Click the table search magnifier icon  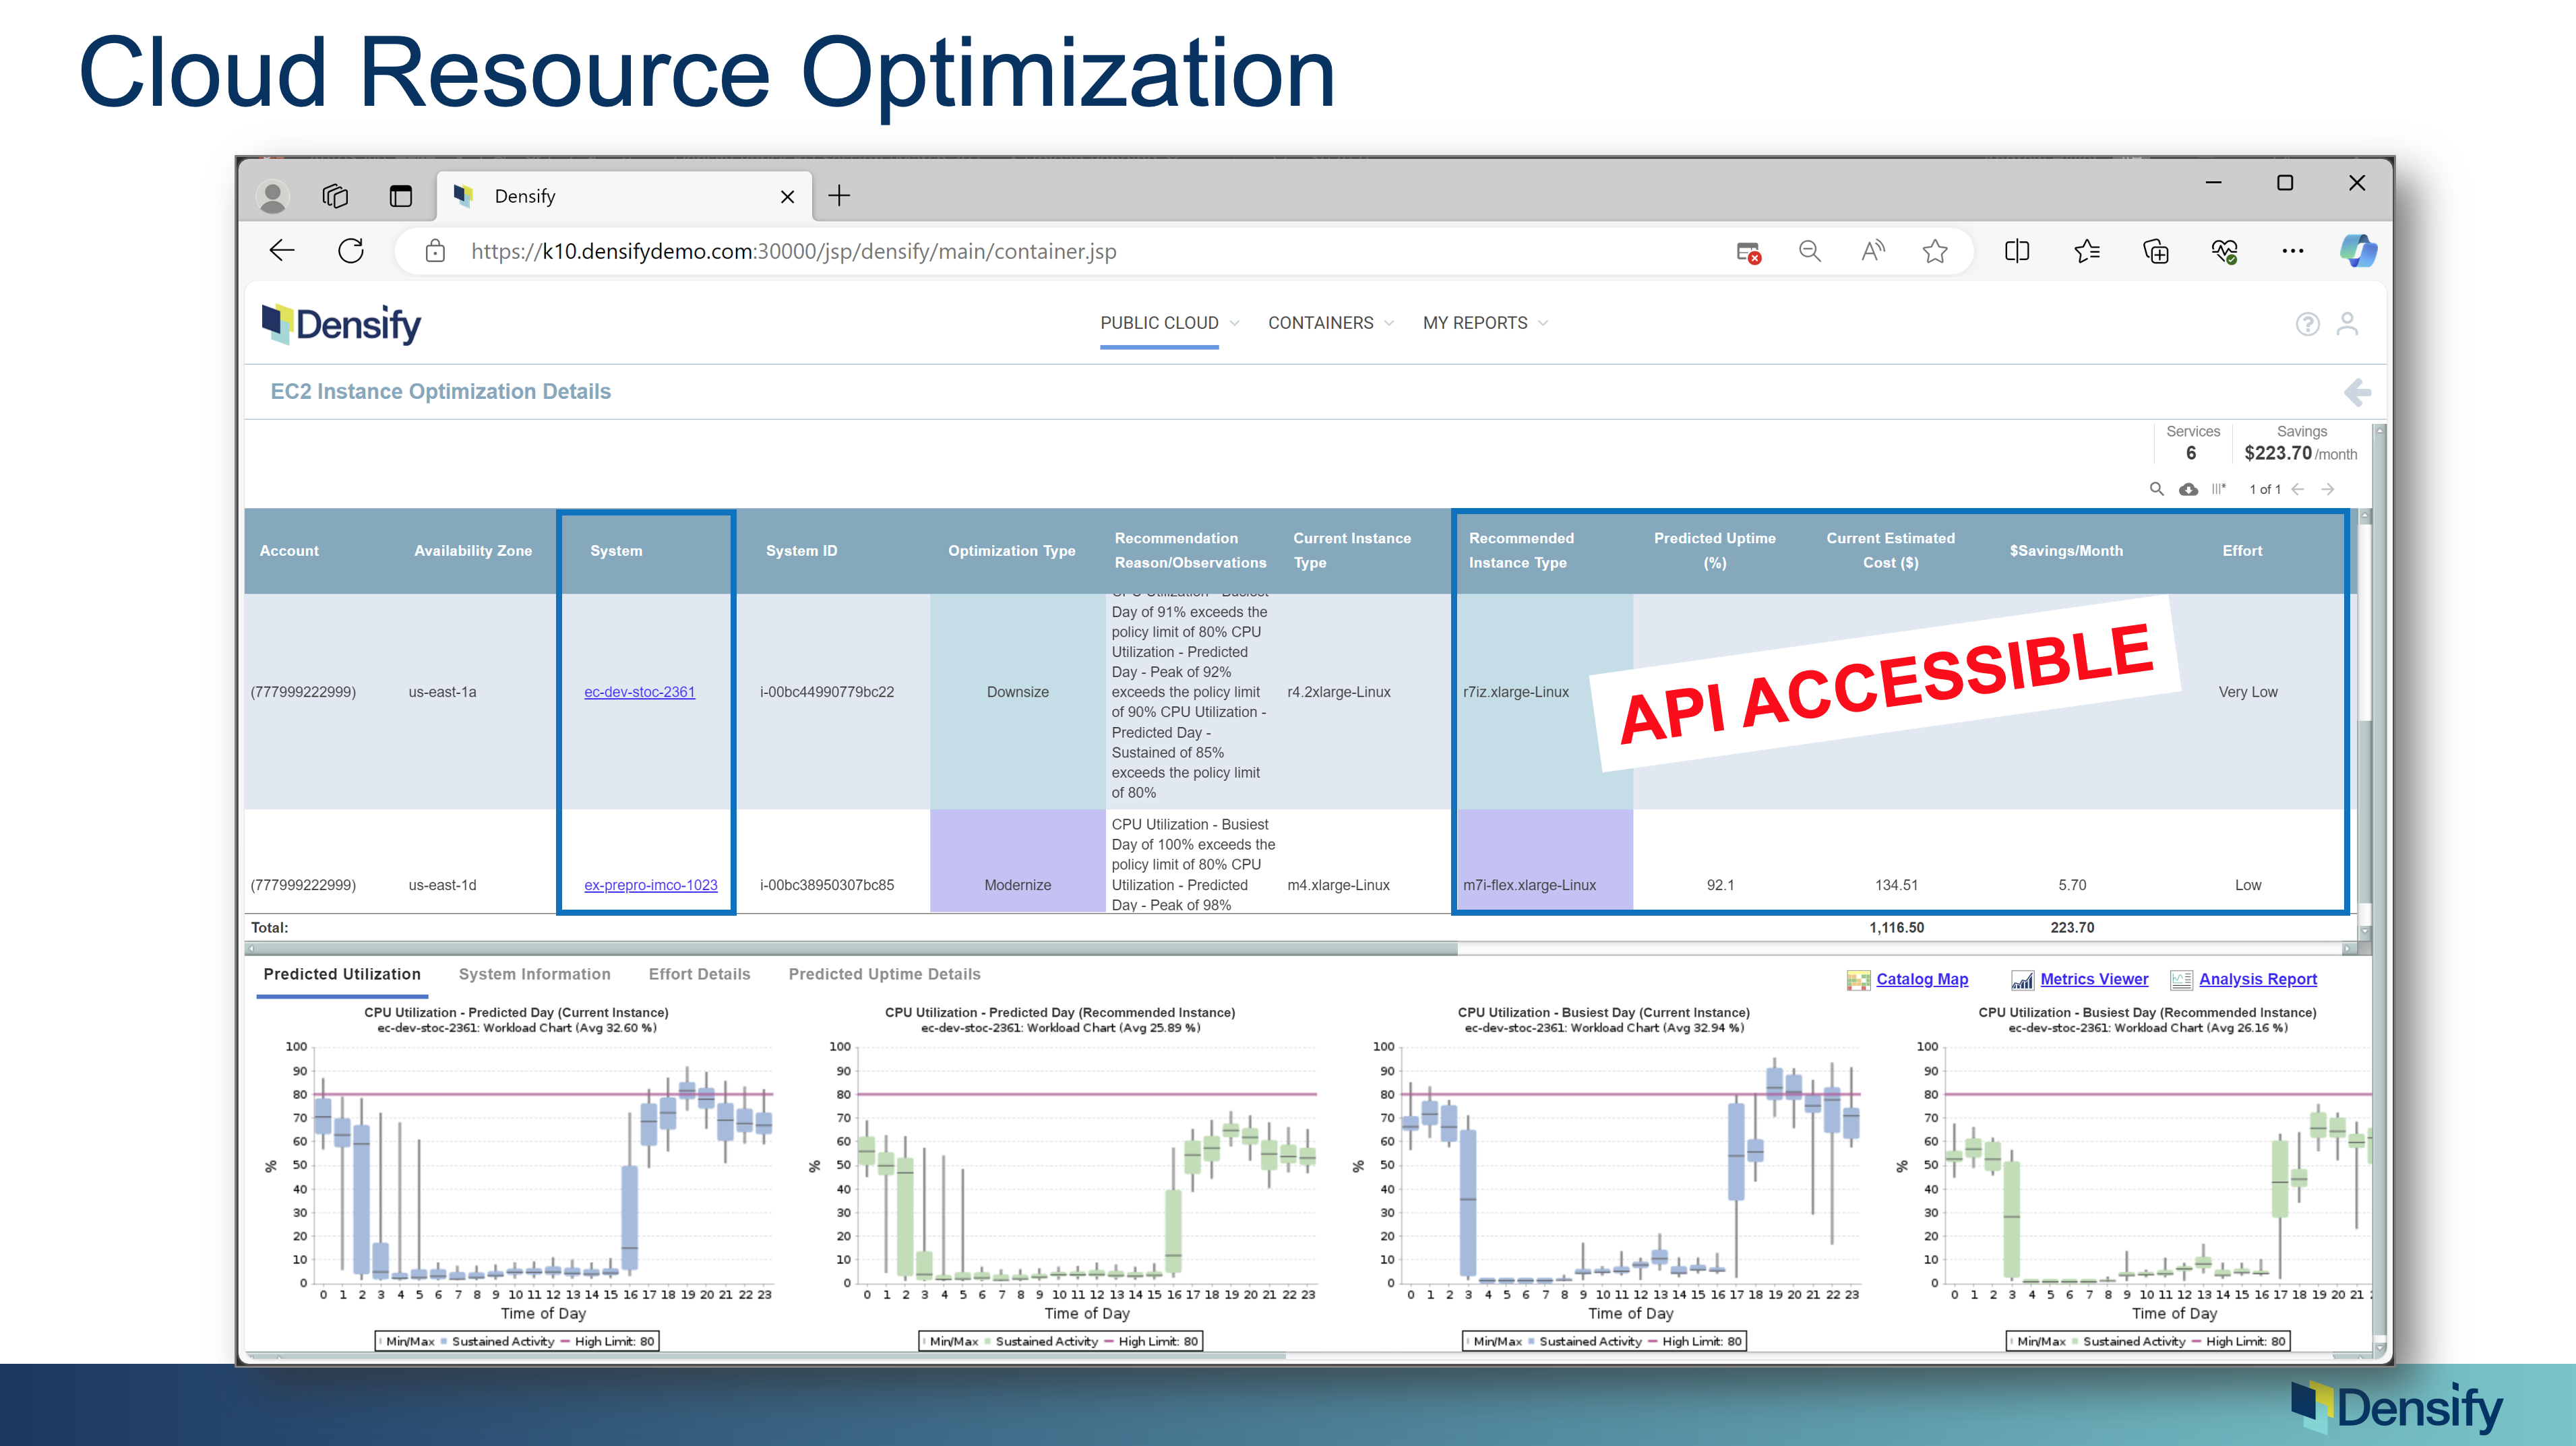tap(2156, 489)
